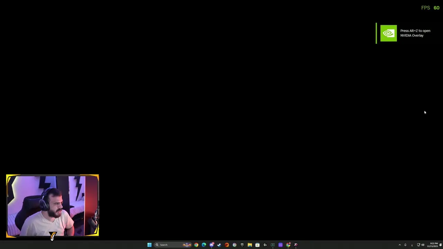Open the notification bell in the tray
This screenshot has width=443, height=249.
click(x=441, y=245)
